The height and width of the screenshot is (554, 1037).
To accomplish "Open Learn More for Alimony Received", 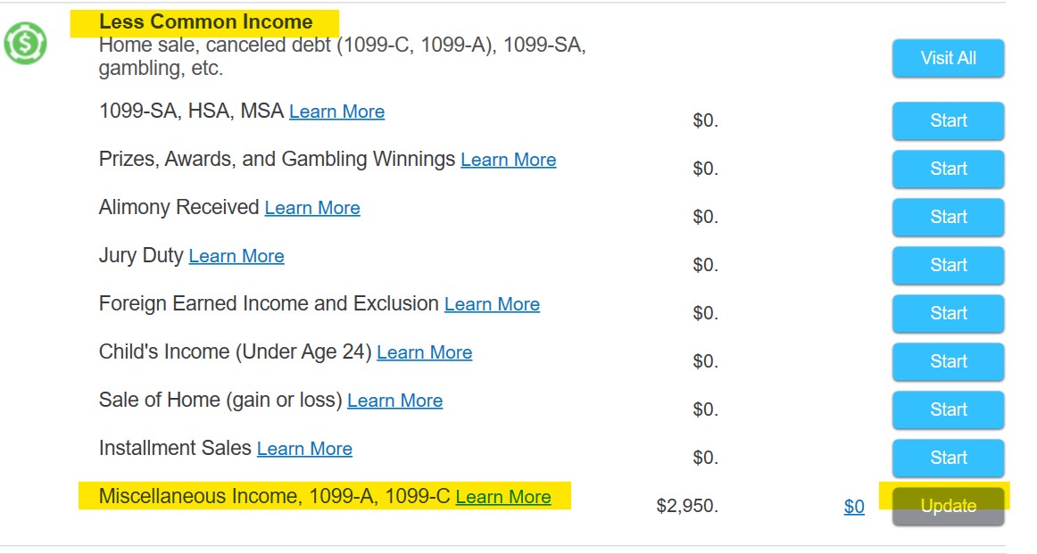I will [312, 208].
